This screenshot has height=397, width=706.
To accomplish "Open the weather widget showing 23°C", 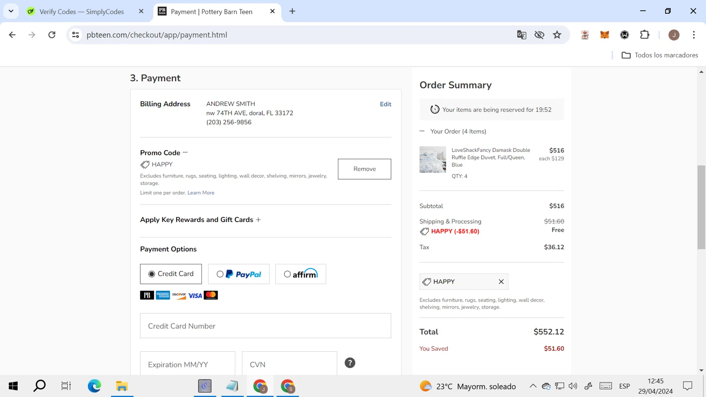I will click(468, 386).
